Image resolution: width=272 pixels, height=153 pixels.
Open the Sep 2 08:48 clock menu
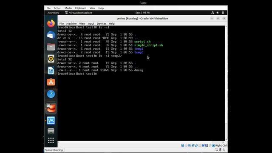point(142,13)
